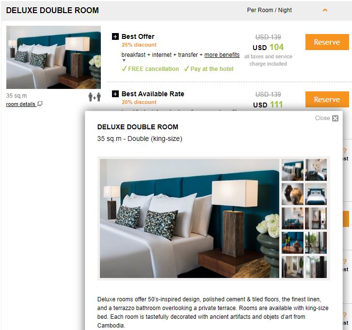Expand the Best Offer plus icon
This screenshot has width=352, height=330.
click(x=115, y=36)
